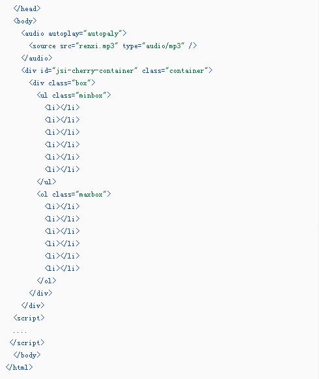Click the closing ul tag
Image resolution: width=319 pixels, height=379 pixels.
46,182
